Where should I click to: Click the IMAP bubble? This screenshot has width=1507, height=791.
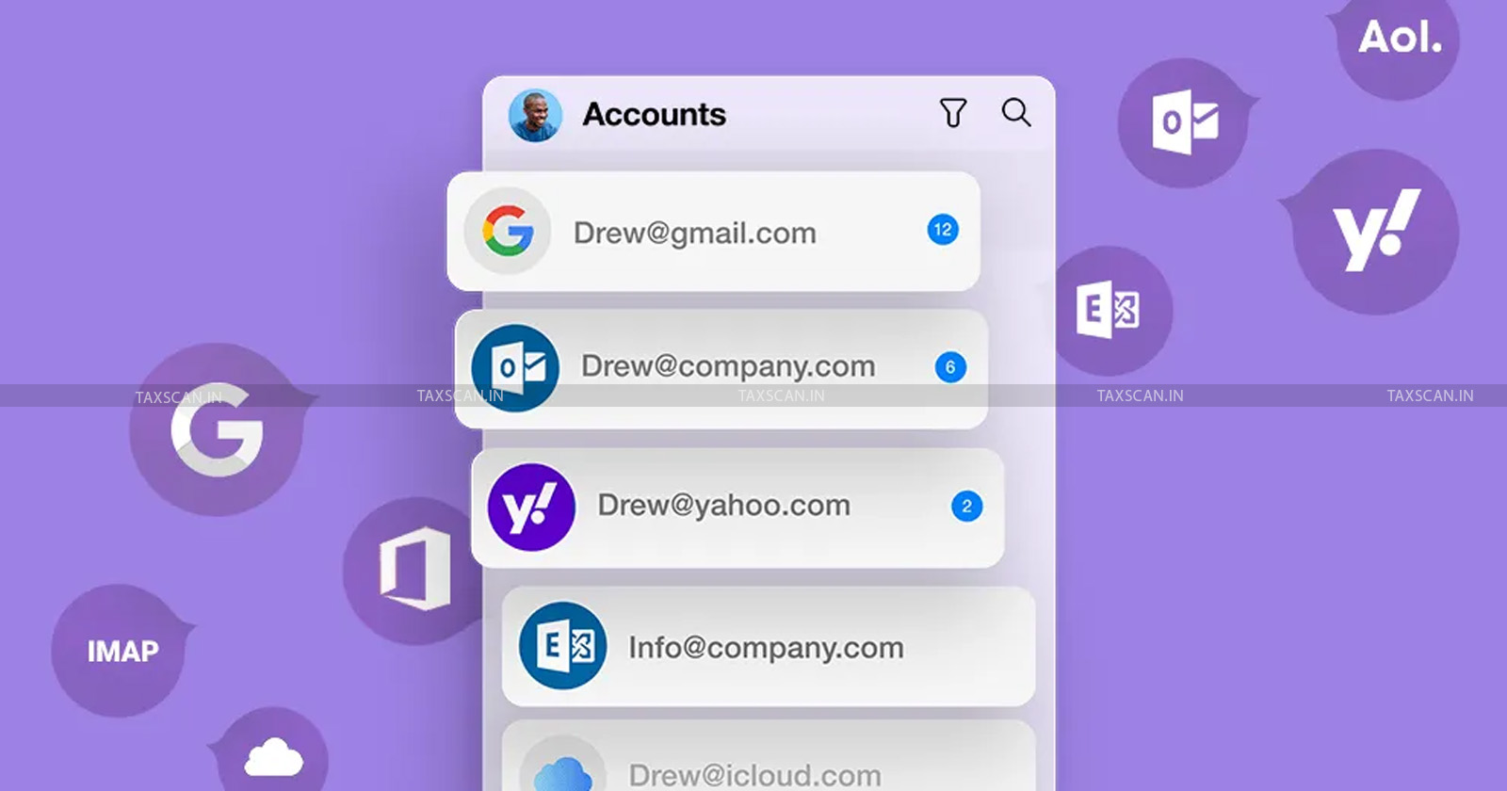tap(122, 651)
